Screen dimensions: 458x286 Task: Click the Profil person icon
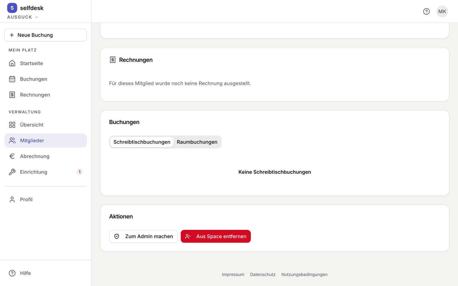pos(12,199)
